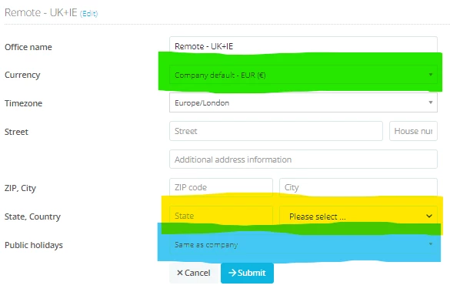Click the Timezone dropdown arrow icon

pyautogui.click(x=431, y=102)
